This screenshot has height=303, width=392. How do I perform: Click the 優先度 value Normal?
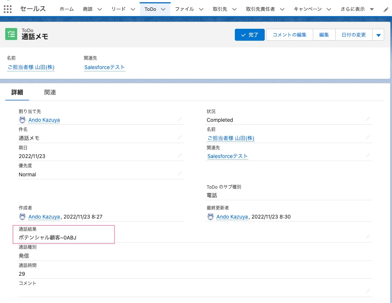click(27, 174)
